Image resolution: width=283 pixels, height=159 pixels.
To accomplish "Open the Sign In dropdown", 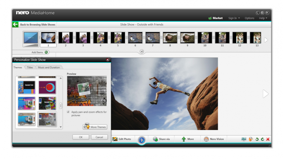I will coord(234,18).
